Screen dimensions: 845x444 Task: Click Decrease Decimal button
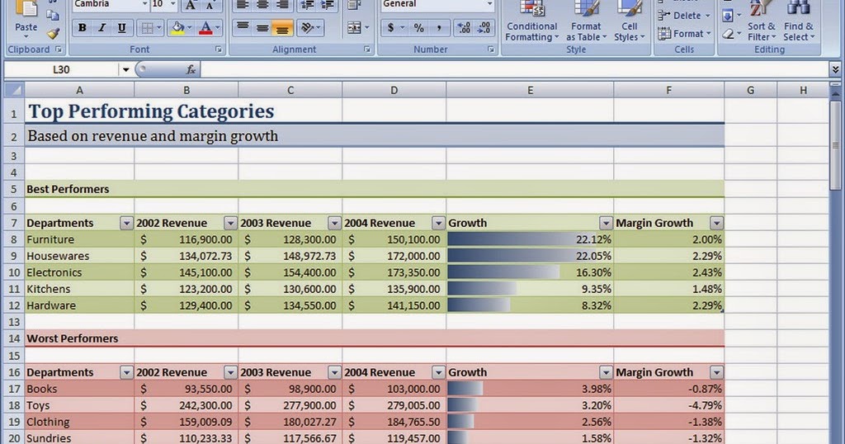pyautogui.click(x=484, y=27)
